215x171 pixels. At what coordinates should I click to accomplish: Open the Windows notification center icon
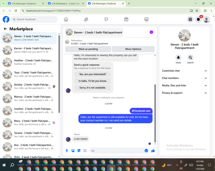click(x=209, y=165)
